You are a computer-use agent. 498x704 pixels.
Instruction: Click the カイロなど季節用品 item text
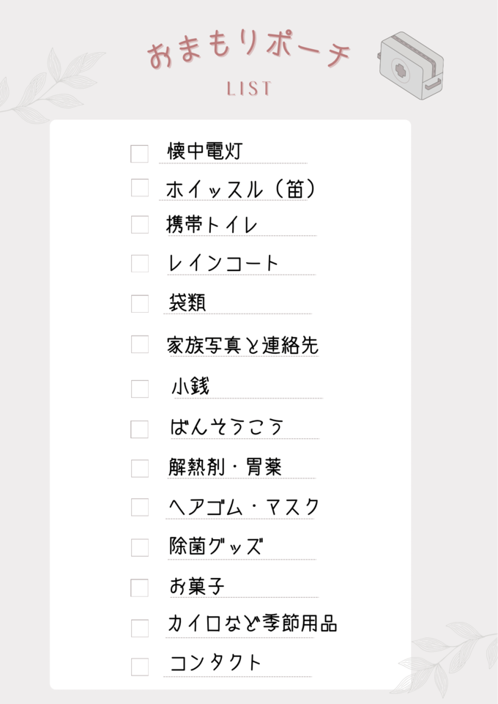click(252, 623)
